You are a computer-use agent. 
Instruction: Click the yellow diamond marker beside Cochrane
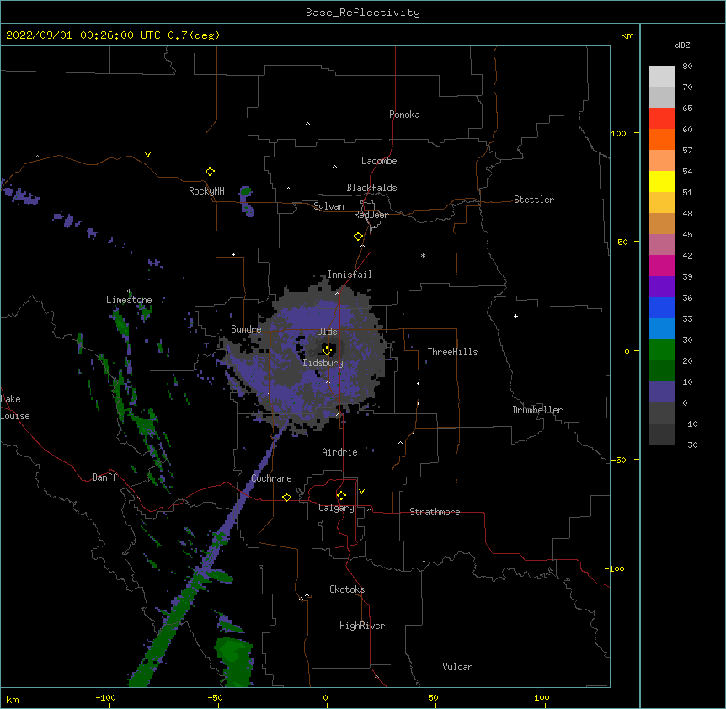286,497
